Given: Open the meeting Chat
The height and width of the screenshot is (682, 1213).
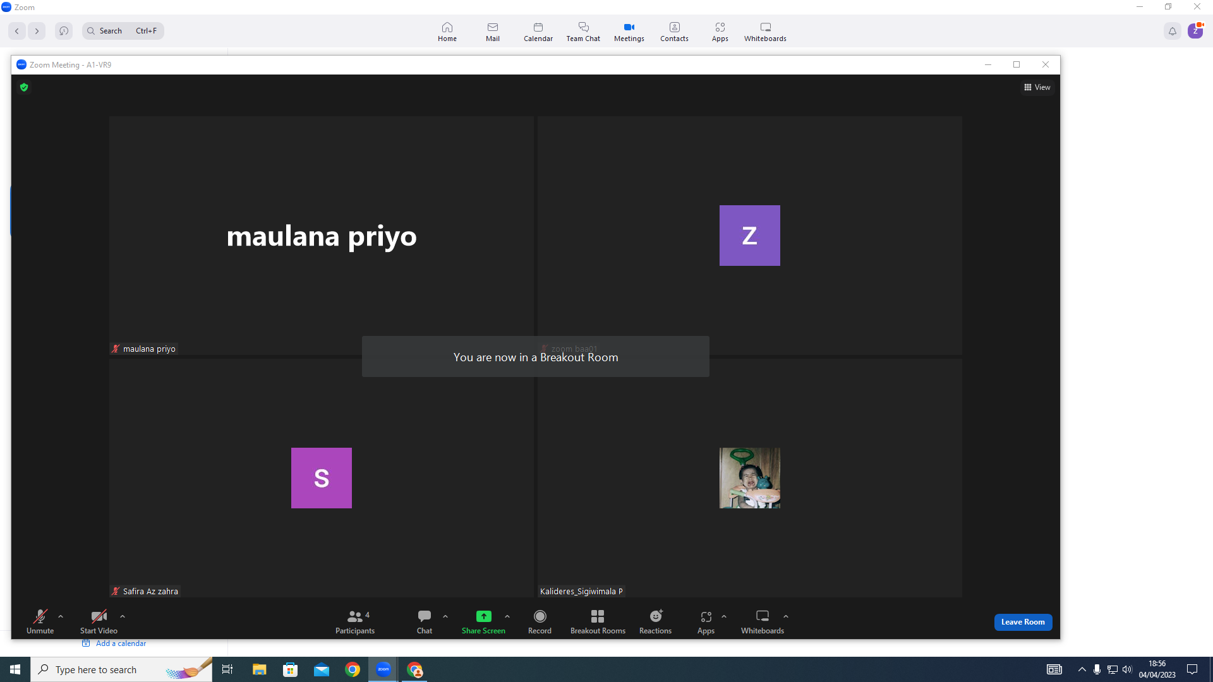Looking at the screenshot, I should click(x=425, y=621).
